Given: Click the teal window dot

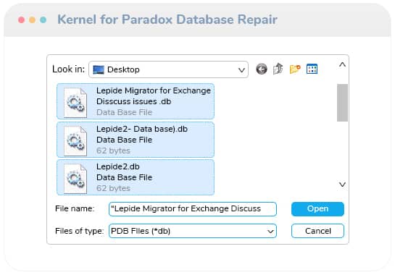Looking at the screenshot, I should pos(43,20).
